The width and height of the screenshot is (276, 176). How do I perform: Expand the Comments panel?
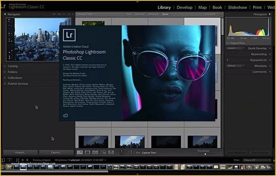pos(270,72)
